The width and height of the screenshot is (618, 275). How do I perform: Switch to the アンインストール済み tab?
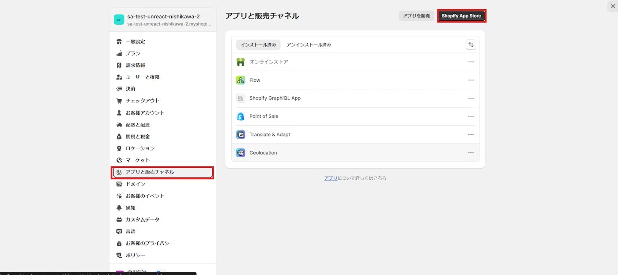click(308, 44)
